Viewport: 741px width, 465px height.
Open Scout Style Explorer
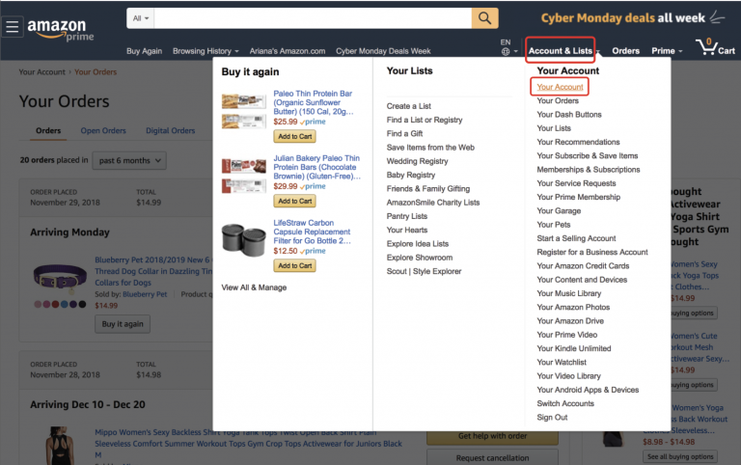(424, 271)
